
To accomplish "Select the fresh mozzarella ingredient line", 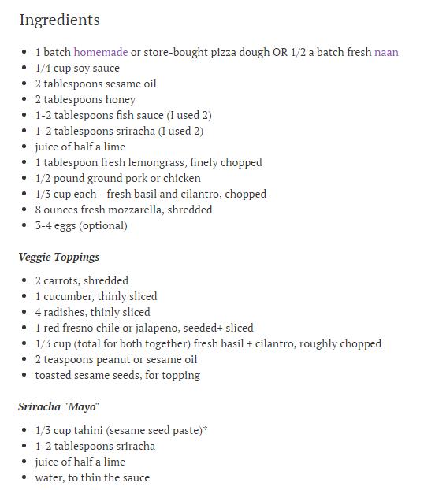I will click(124, 210).
